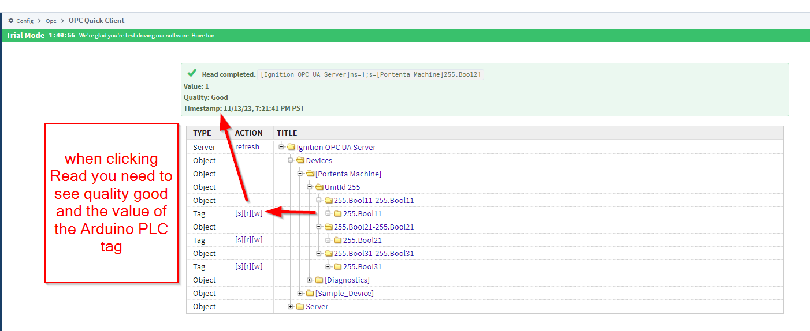The width and height of the screenshot is (810, 331).
Task: Open the [Portenta Machine] link
Action: click(348, 174)
